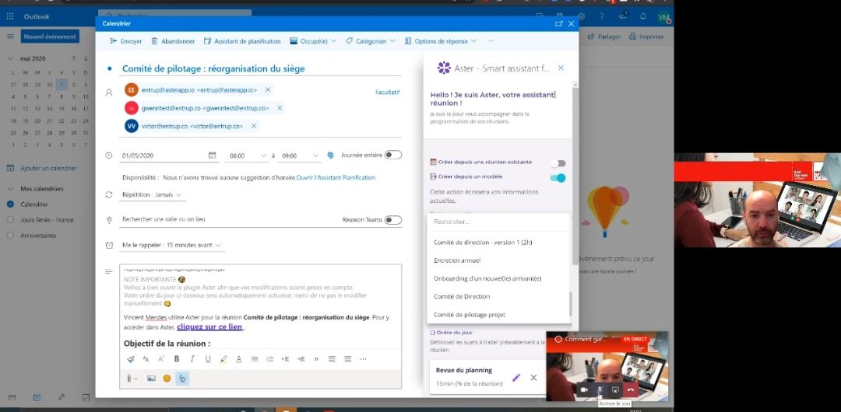Open Assistant de planification

[x=242, y=41]
